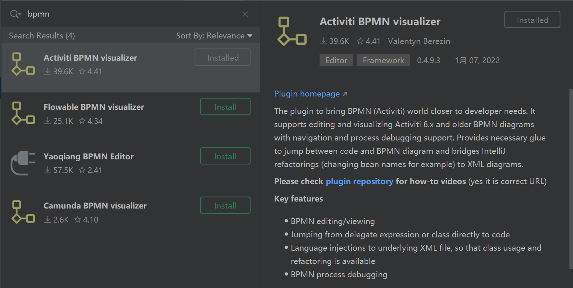Screen dimensions: 573x288
Task: Open the plugin repository link
Action: [359, 182]
